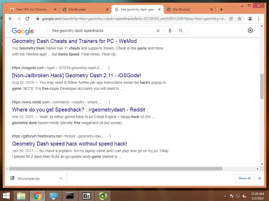Open more options for iosgods.com result
This screenshot has width=269, height=201.
(109, 68)
